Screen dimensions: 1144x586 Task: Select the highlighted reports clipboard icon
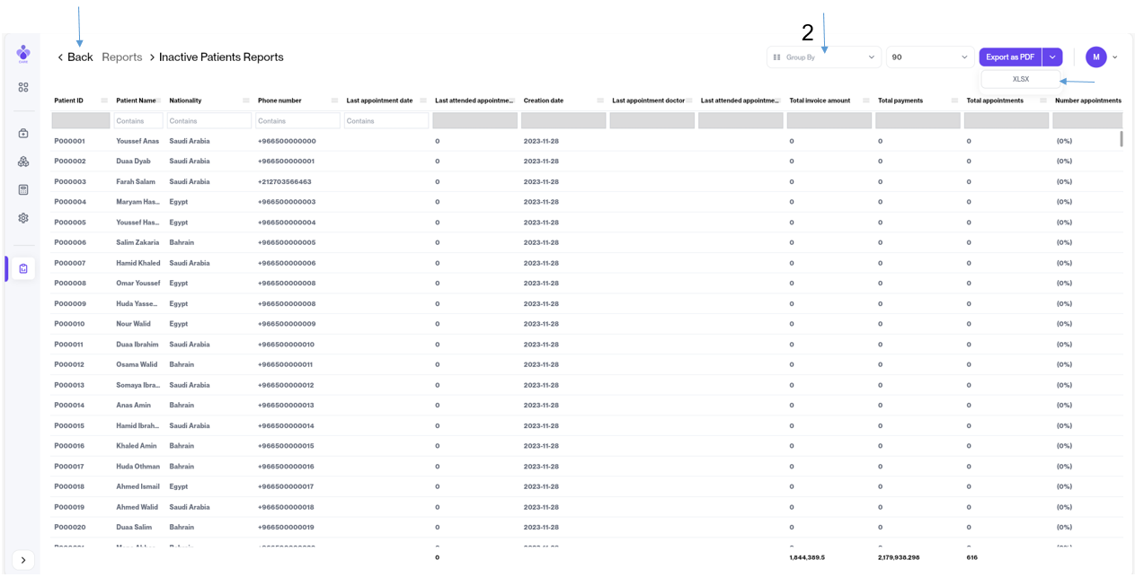pyautogui.click(x=23, y=268)
